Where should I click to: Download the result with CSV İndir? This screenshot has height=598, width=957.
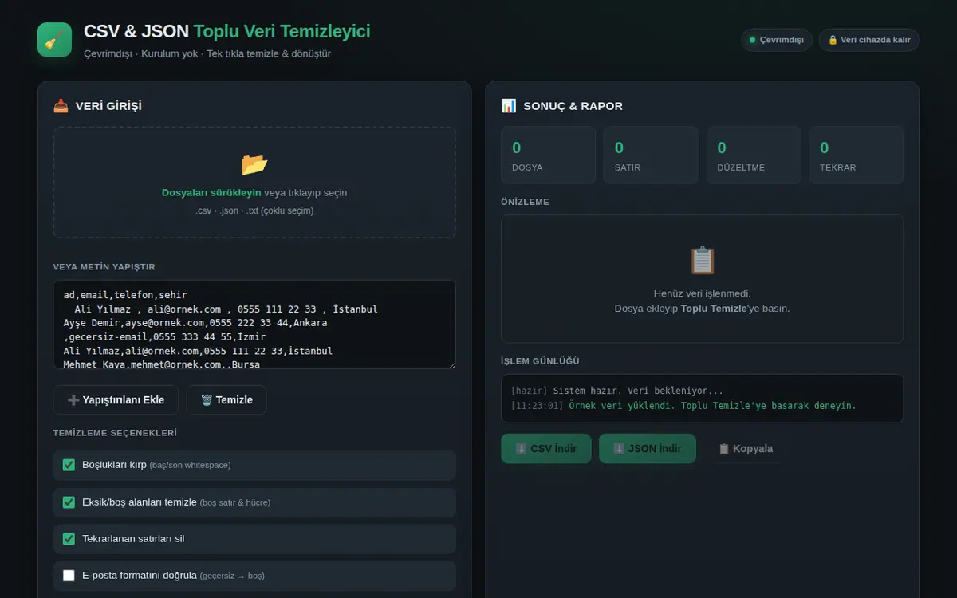(546, 449)
